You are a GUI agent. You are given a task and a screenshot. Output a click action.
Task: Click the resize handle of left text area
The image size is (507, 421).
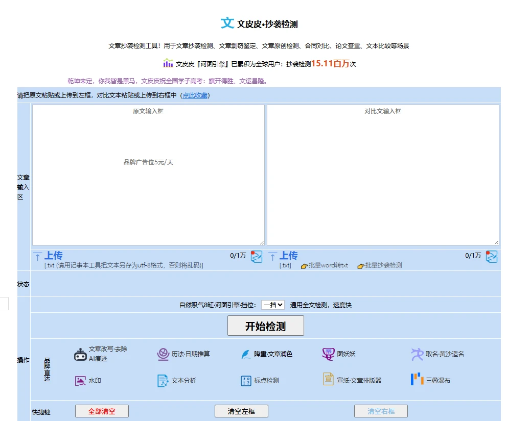click(x=262, y=242)
